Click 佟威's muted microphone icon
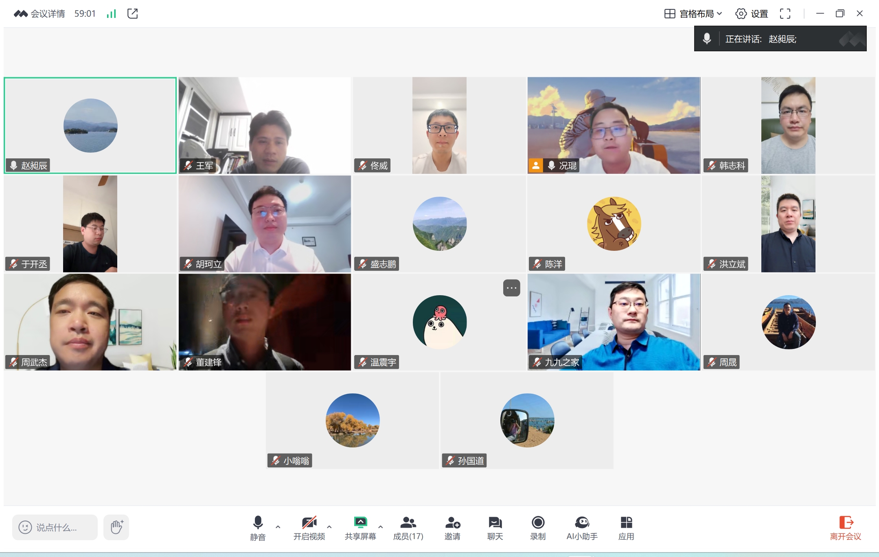 [x=362, y=165]
